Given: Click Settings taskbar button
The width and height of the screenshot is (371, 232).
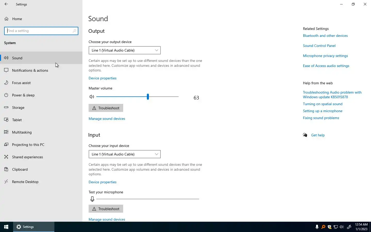Looking at the screenshot, I should [x=34, y=227].
